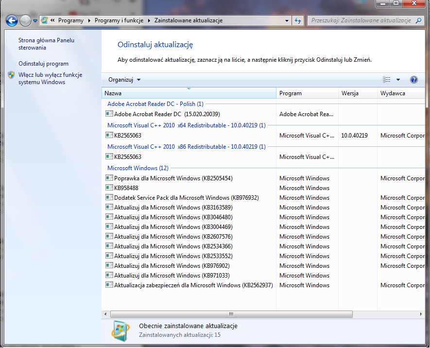Select KB2565063 under the x86 Redistributable group
The image size is (430, 348).
(127, 157)
